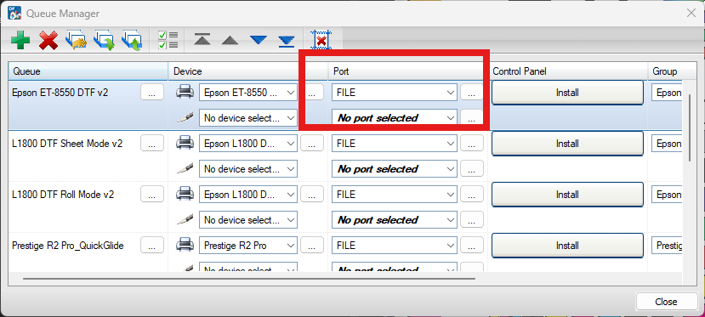
Task: Click ellipsis after the Epson ET-8550 device dropdown
Action: point(312,93)
